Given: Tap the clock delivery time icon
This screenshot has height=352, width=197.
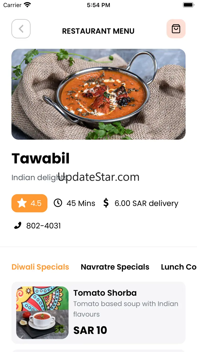Looking at the screenshot, I should [x=58, y=203].
